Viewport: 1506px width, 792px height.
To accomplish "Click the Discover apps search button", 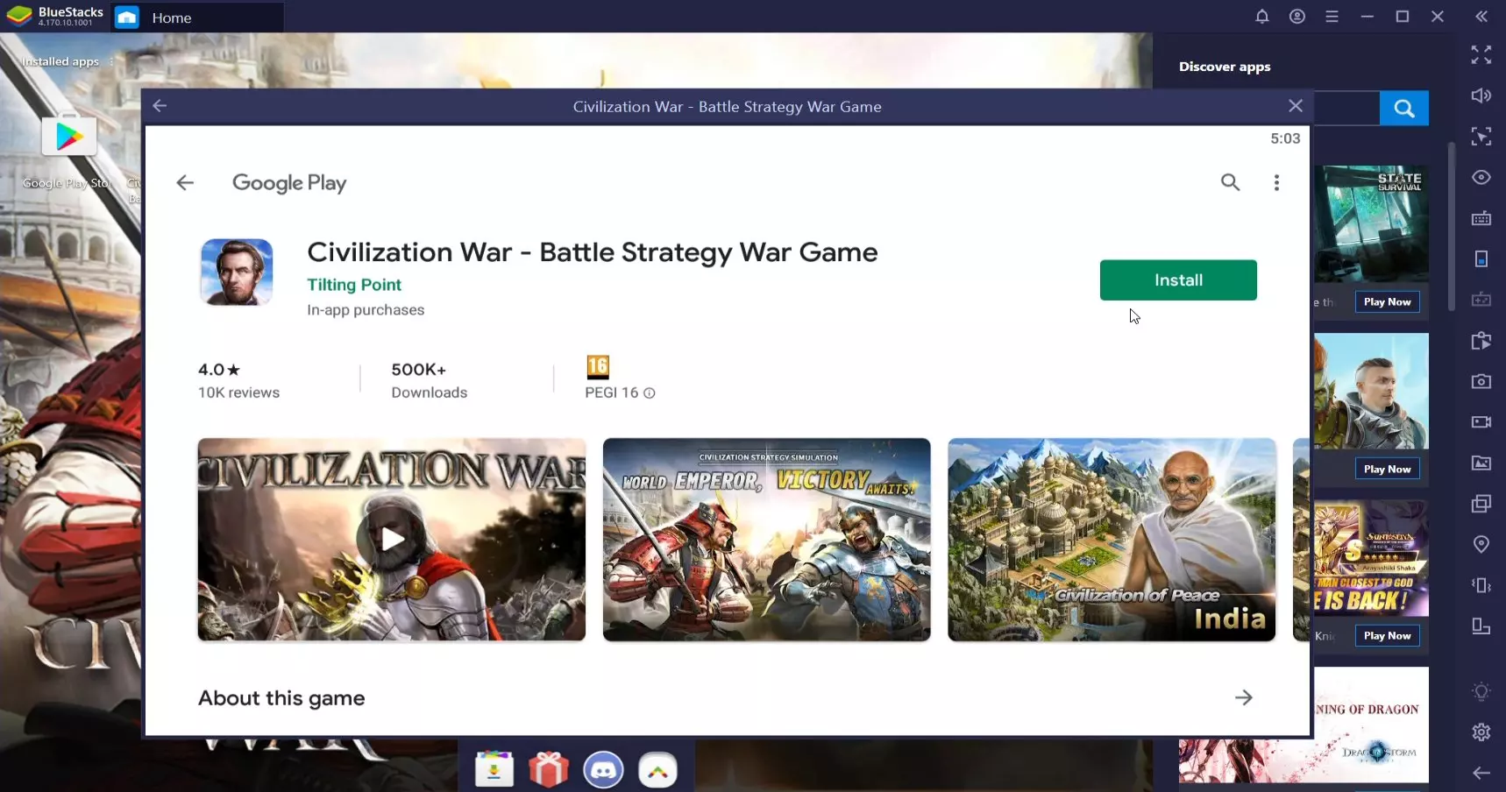I will (x=1403, y=108).
